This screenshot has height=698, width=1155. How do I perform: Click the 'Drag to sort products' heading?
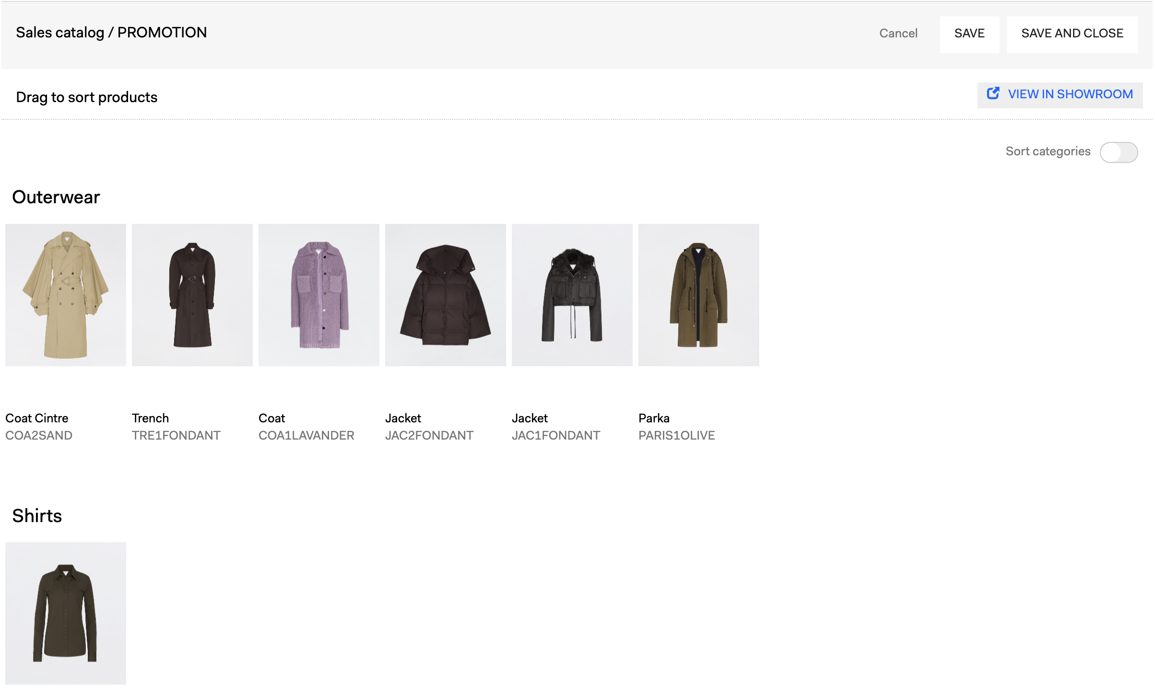click(x=87, y=97)
